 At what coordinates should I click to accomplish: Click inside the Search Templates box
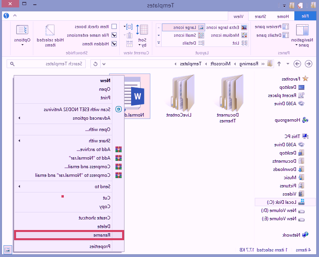click(46, 64)
